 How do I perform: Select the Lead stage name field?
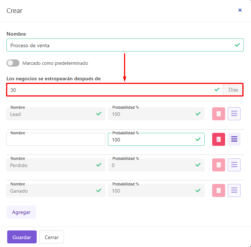(x=56, y=114)
